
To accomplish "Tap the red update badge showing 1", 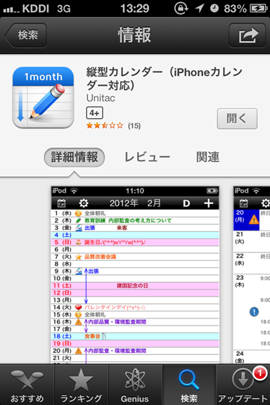I will point(259,373).
